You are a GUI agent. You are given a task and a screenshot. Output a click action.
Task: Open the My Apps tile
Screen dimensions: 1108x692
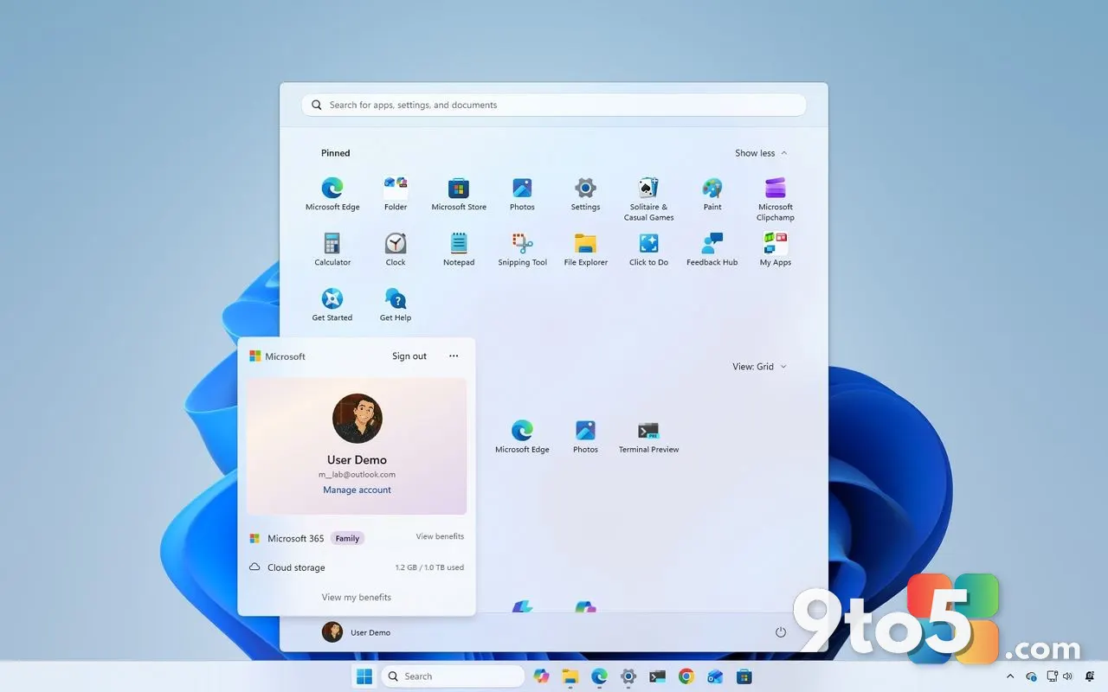(776, 249)
